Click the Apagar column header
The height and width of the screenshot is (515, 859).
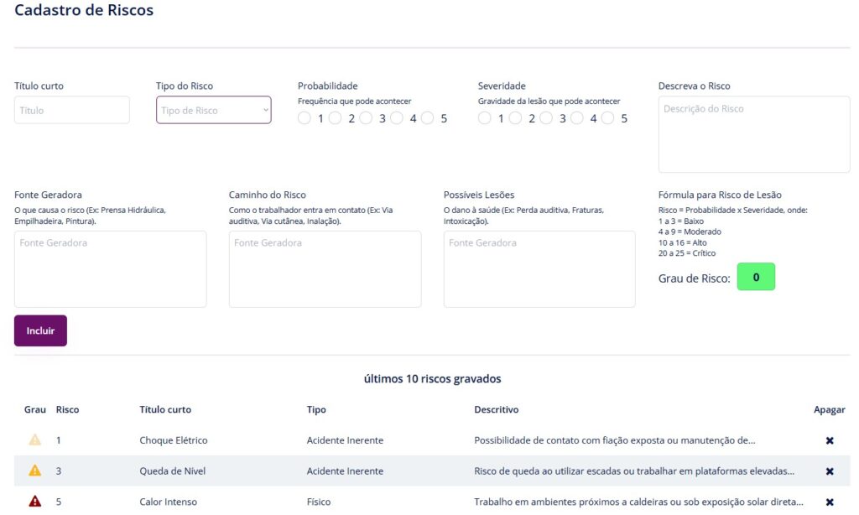click(x=829, y=409)
